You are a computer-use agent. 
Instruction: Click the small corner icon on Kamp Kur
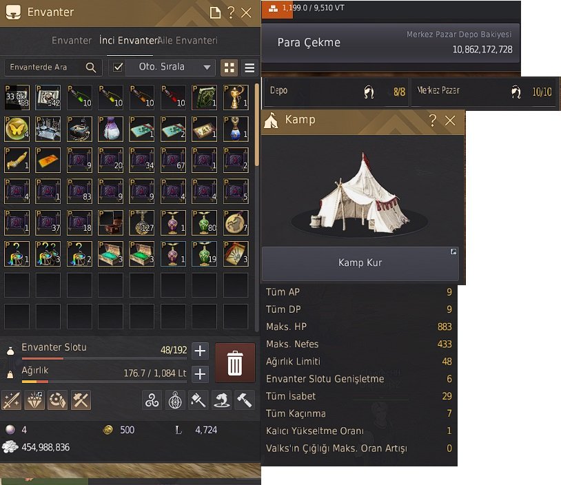[x=453, y=251]
